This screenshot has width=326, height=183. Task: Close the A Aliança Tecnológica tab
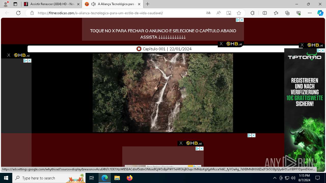139,4
